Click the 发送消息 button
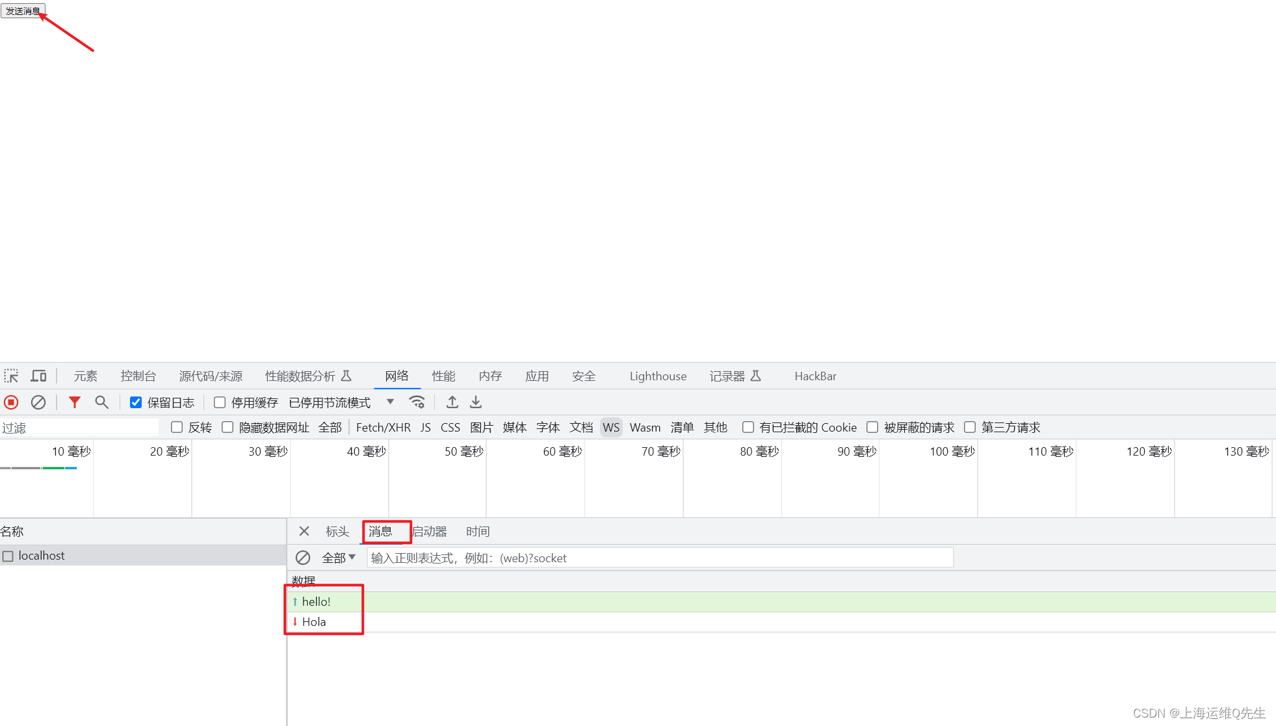Image resolution: width=1276 pixels, height=726 pixels. [23, 11]
